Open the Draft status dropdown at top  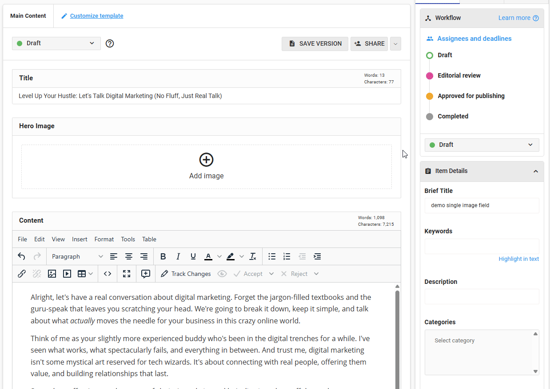[x=56, y=43]
